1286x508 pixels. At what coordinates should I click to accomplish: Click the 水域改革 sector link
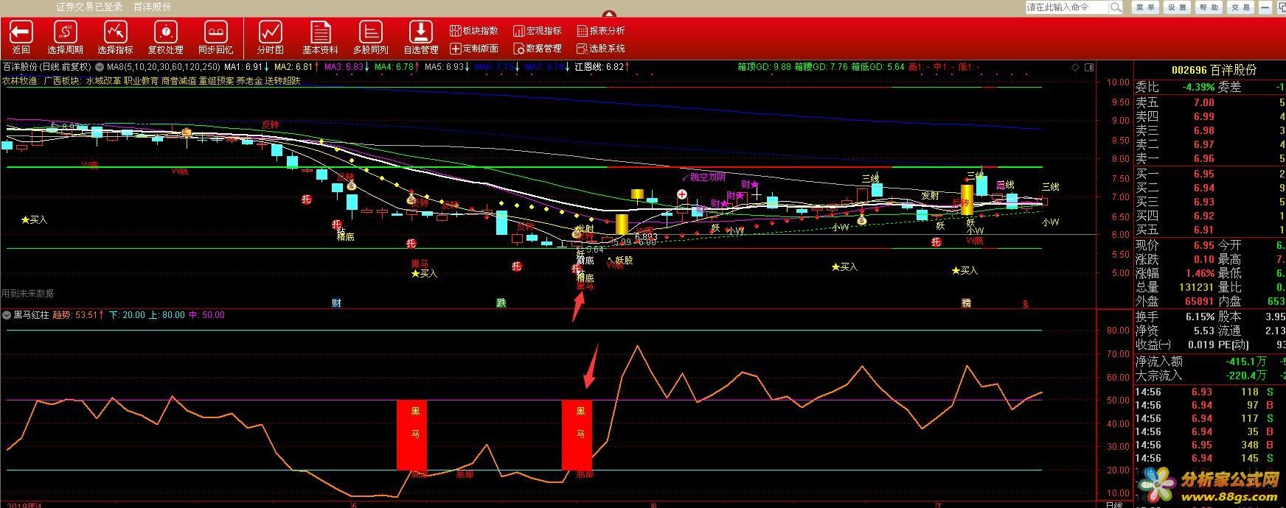(103, 80)
